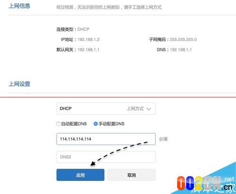Image resolution: width=236 pixels, height=194 pixels.
Task: Click into the empty DNS2 input field
Action: [106, 157]
